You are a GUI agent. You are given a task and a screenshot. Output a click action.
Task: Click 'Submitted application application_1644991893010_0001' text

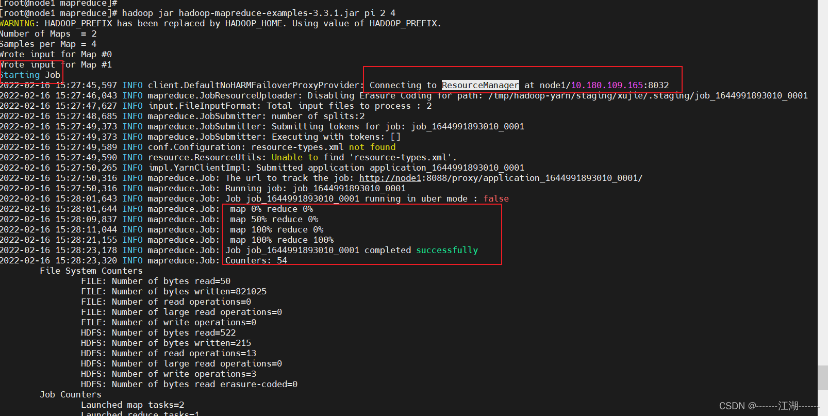[x=390, y=168]
